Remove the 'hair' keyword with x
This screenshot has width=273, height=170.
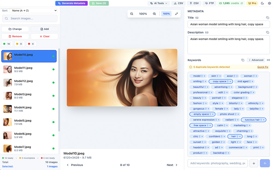click(240, 136)
